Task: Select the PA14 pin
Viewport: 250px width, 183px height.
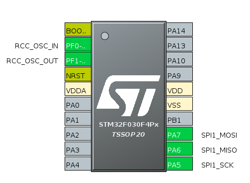Action: pyautogui.click(x=179, y=29)
